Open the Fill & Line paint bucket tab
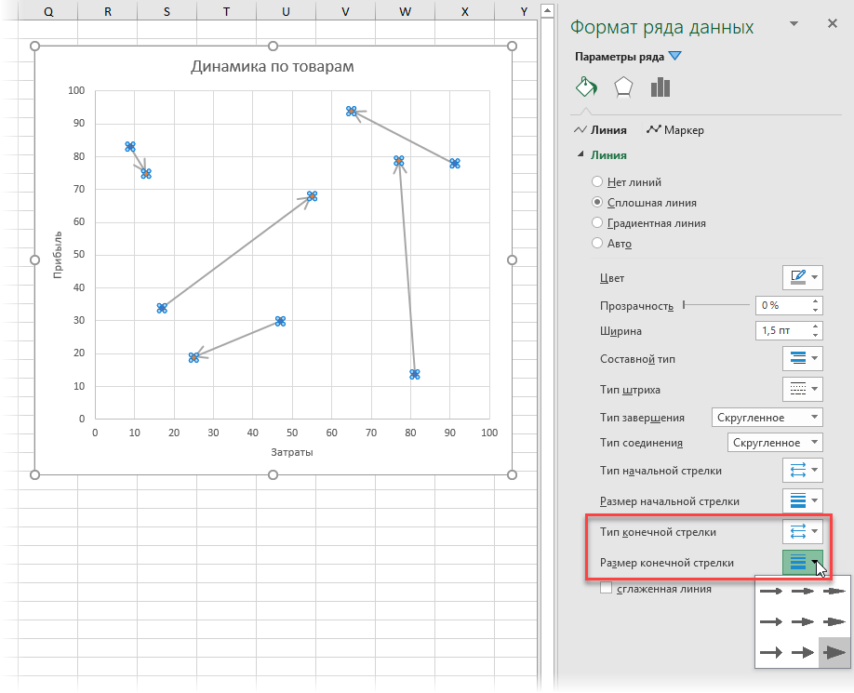Viewport: 854px width, 693px height. (585, 87)
